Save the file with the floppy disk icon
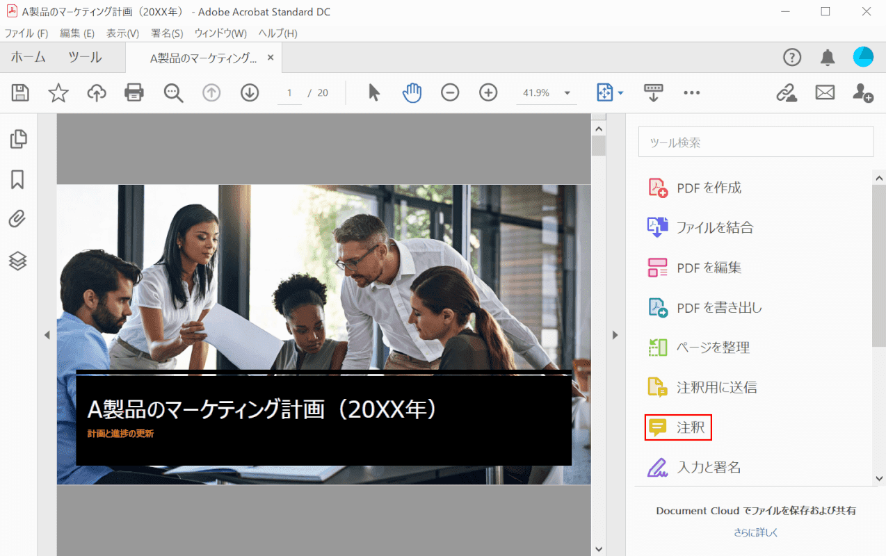 (20, 92)
